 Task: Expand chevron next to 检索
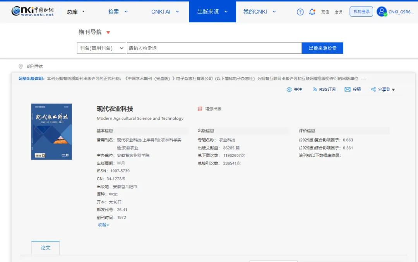pos(126,12)
